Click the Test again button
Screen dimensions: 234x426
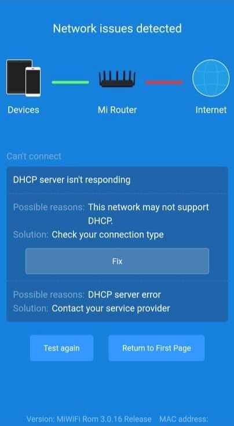(x=61, y=348)
